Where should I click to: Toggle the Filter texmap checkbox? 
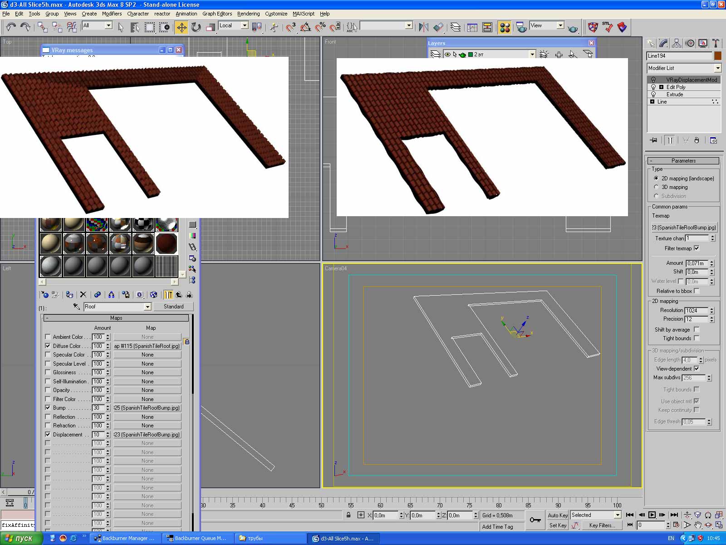pyautogui.click(x=697, y=248)
